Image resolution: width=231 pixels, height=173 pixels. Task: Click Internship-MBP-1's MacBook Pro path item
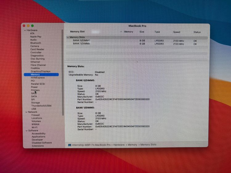[x=91, y=145]
